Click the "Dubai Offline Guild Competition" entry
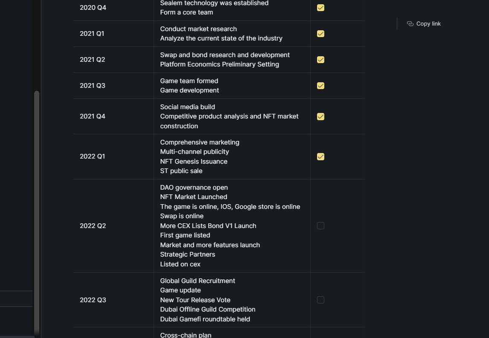The height and width of the screenshot is (338, 489). [207, 309]
